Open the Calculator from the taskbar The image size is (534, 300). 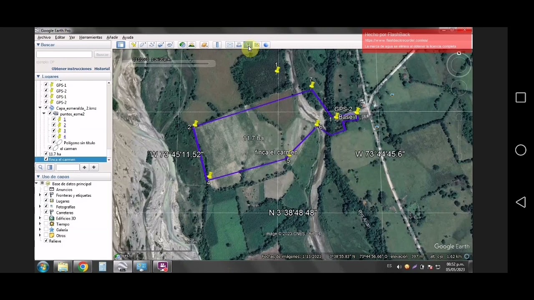[103, 267]
